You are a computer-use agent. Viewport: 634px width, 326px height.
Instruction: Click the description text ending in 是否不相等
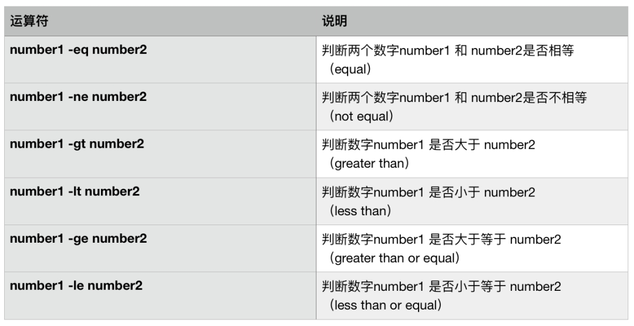pos(454,98)
